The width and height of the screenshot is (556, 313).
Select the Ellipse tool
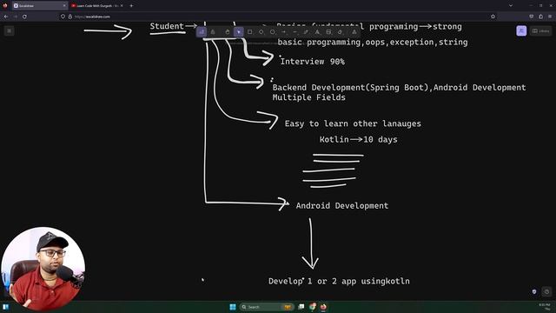(272, 32)
